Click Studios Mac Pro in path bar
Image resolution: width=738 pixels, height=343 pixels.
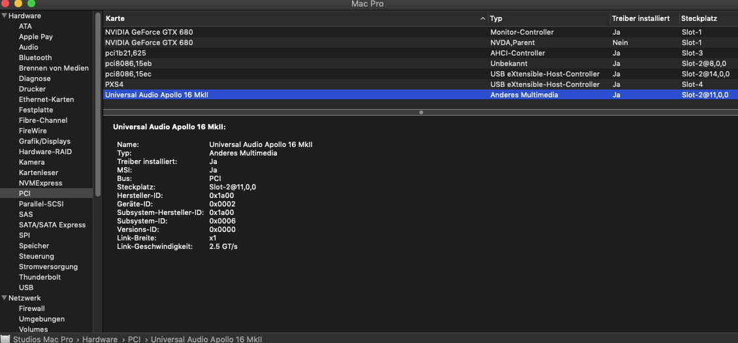click(43, 339)
